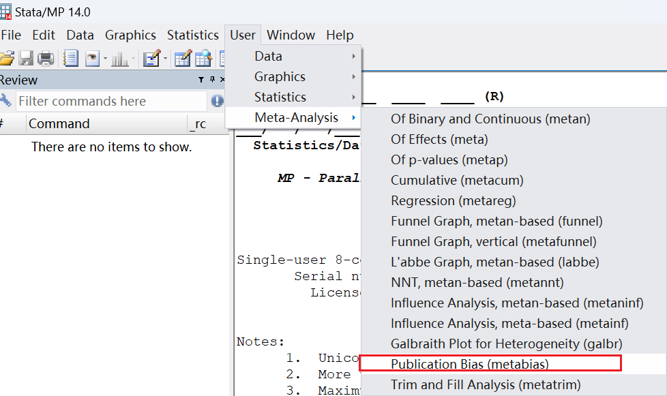Click the Review panel filter funnel icon
Viewport: 667px width, 396px height.
tap(201, 80)
